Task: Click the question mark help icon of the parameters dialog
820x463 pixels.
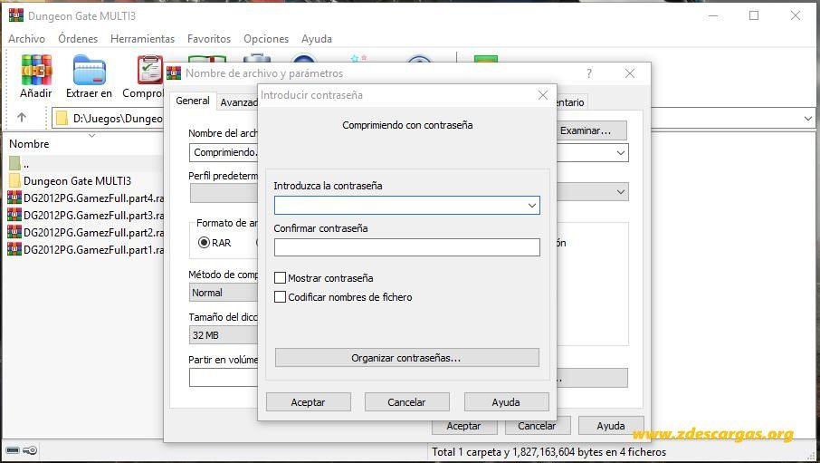Action: 589,73
